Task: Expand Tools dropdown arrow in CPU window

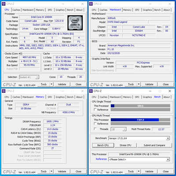Action: point(51,84)
